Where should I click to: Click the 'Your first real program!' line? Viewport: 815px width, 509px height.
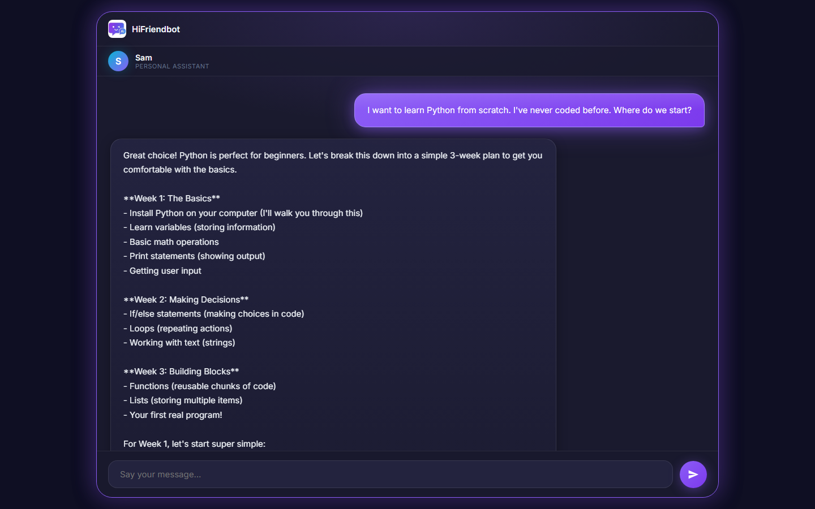[173, 415]
